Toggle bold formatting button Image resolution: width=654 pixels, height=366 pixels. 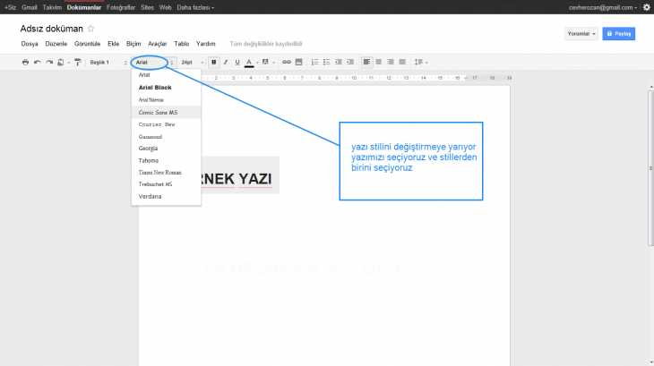pos(213,63)
